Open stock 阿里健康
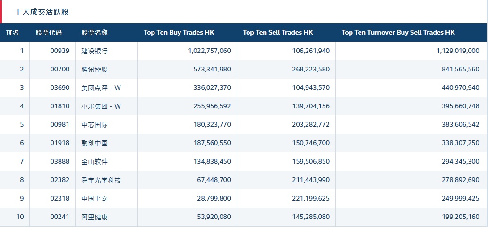Image resolution: width=488 pixels, height=227 pixels. click(94, 217)
